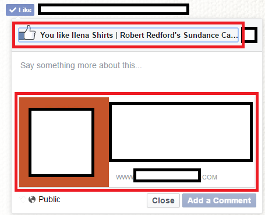Image resolution: width=265 pixels, height=215 pixels.
Task: Click the truncated "Sundance Ca..." title text
Action: coord(211,35)
